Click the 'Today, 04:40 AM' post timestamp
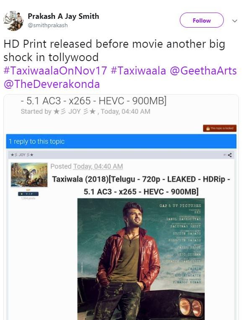Screen dimensions: 246x320 (x=98, y=166)
